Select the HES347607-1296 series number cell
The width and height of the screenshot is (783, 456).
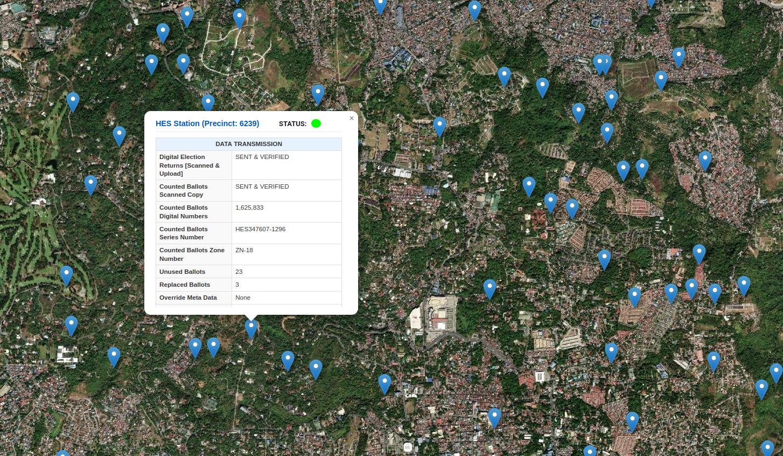261,229
